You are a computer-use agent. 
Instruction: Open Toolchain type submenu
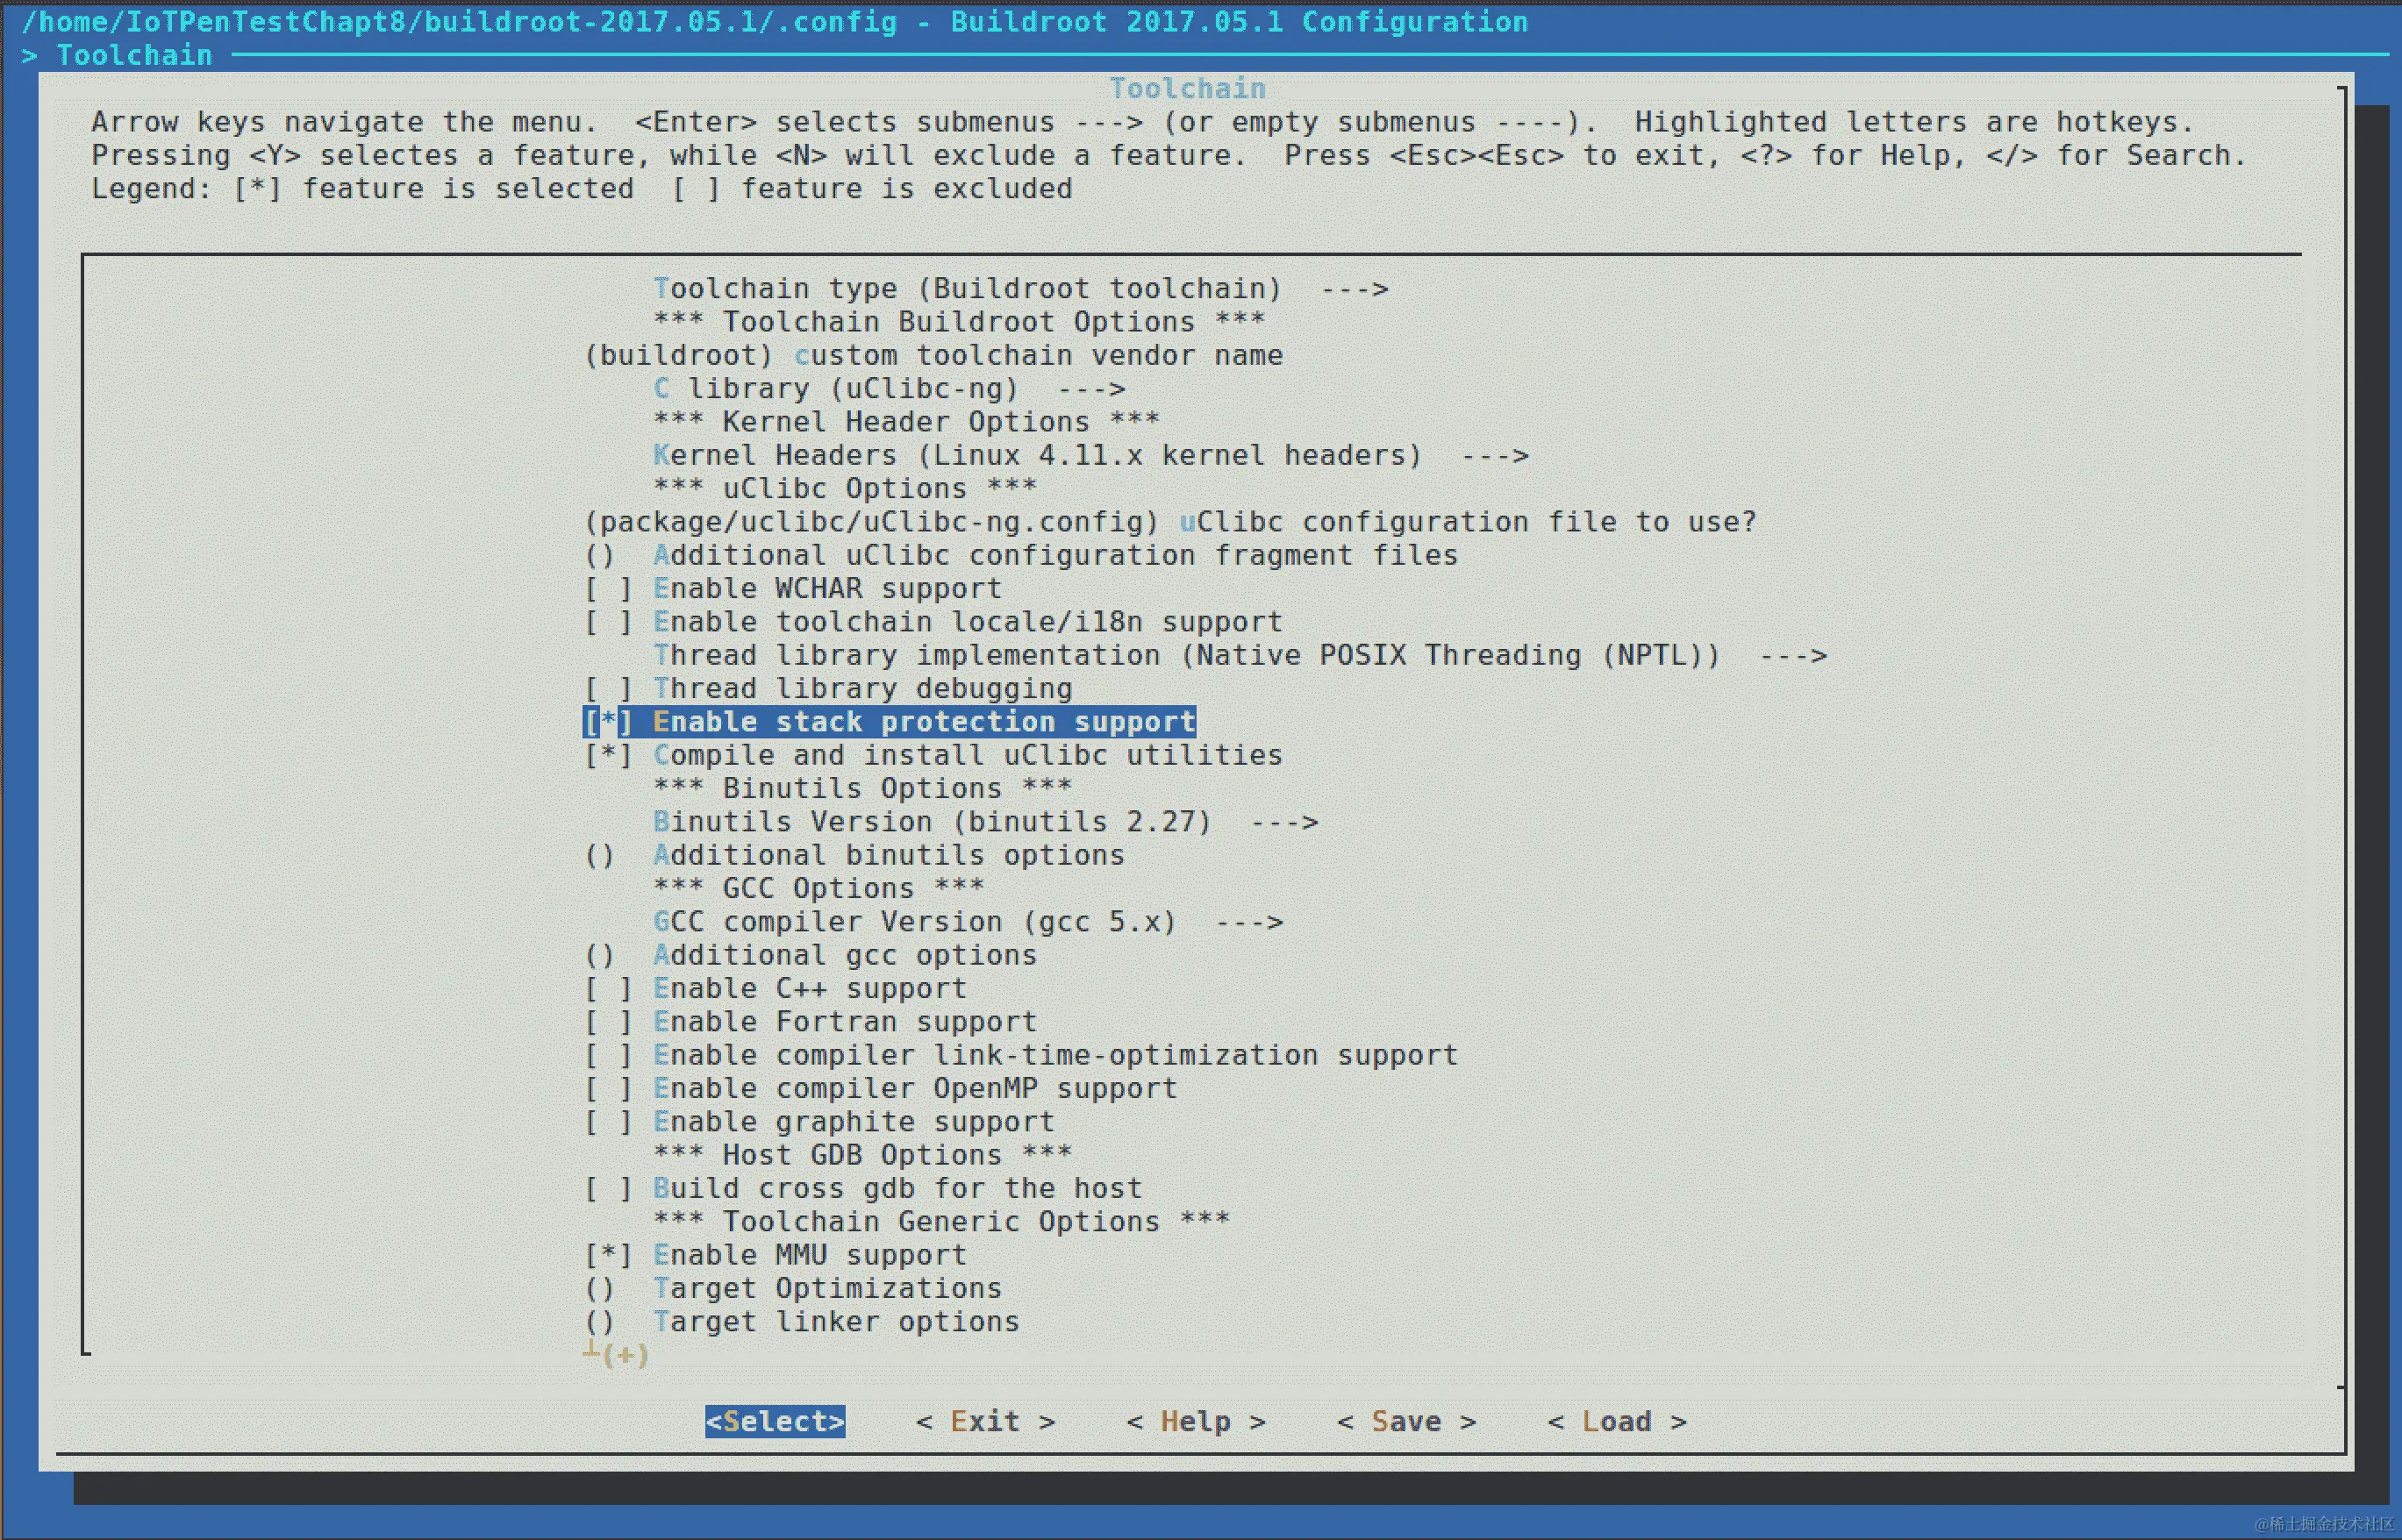coord(1021,289)
